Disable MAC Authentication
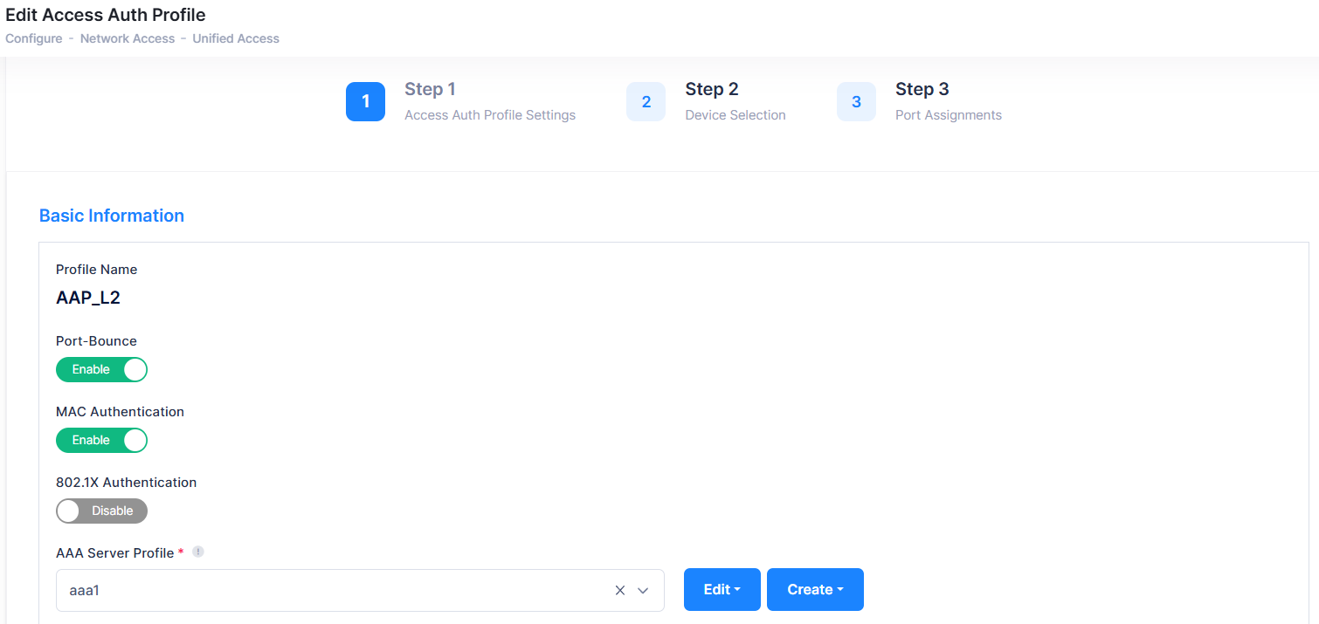Viewport: 1319px width, 624px height. pos(101,440)
